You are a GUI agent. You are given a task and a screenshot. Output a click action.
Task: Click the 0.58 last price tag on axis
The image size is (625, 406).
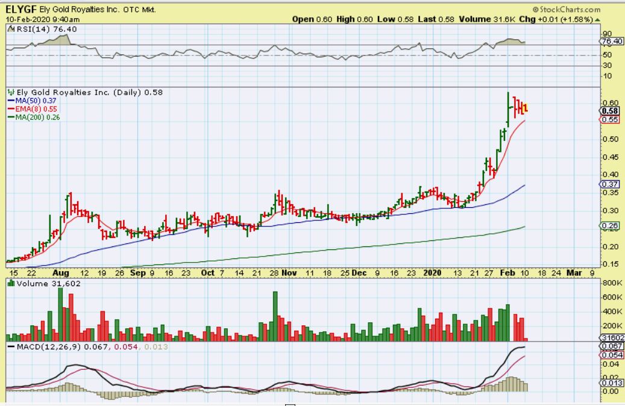point(610,111)
